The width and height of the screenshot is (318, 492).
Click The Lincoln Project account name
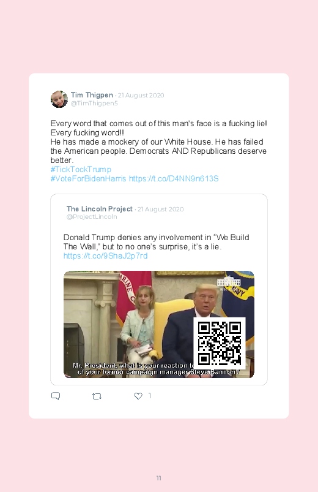pyautogui.click(x=100, y=209)
